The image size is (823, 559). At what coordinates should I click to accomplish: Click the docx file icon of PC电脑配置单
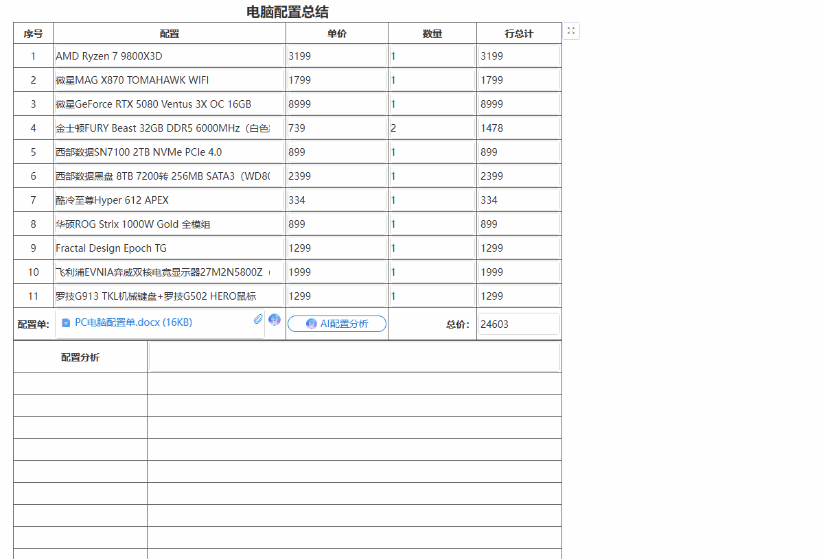coord(66,323)
